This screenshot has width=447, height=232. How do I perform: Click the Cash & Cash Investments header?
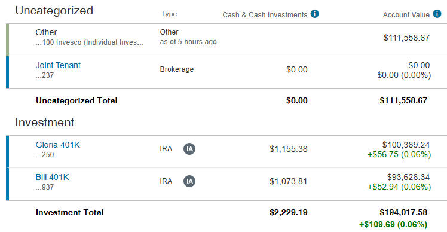point(265,15)
